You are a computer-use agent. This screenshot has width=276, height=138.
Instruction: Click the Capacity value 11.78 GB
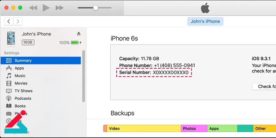pyautogui.click(x=150, y=59)
